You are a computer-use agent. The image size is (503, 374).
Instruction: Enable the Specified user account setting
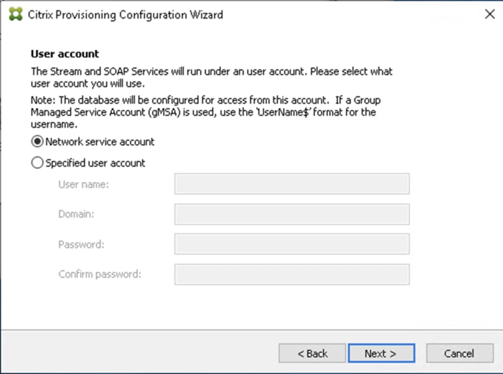point(37,163)
